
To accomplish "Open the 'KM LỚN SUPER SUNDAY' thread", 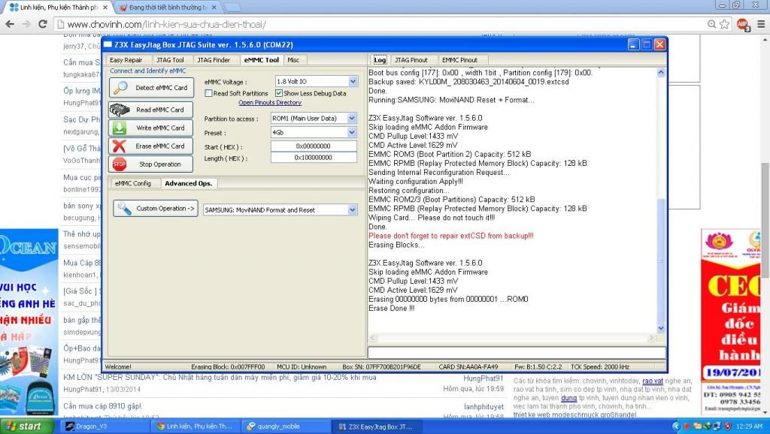I will tap(220, 378).
